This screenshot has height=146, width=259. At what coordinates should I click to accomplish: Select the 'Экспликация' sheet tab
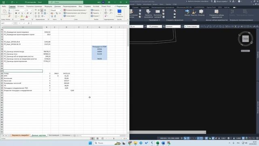54,135
